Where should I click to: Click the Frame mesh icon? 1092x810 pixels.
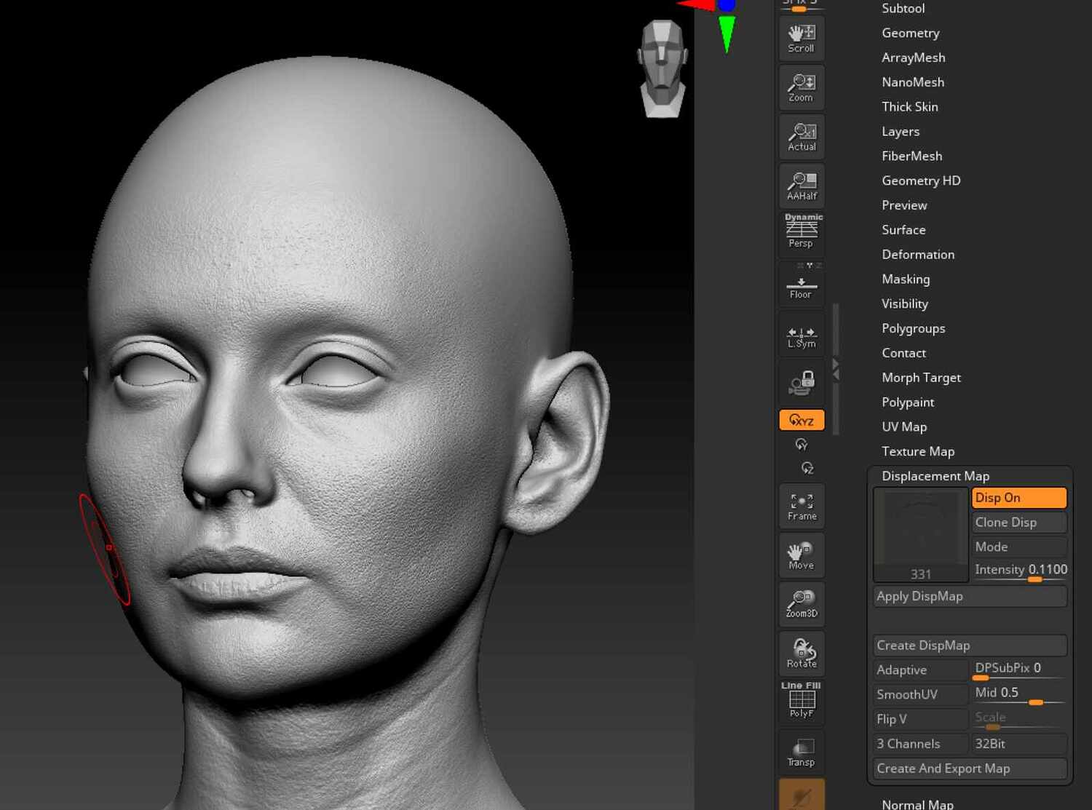tap(801, 505)
